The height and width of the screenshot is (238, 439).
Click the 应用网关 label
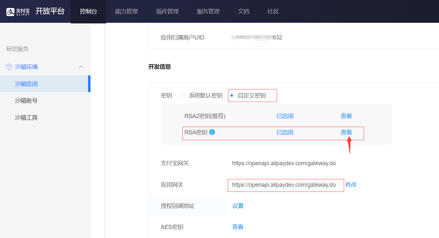click(x=172, y=185)
